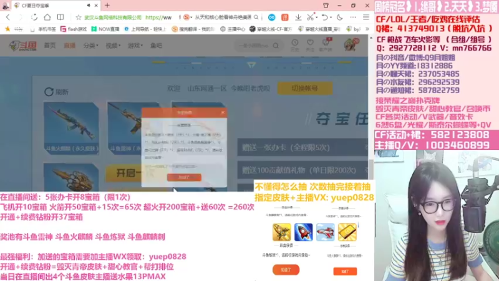Open the 鱼吧 nav item

156,46
